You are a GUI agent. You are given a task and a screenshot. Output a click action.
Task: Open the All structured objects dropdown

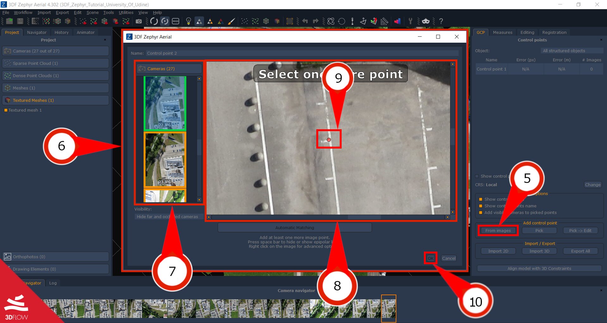point(572,51)
